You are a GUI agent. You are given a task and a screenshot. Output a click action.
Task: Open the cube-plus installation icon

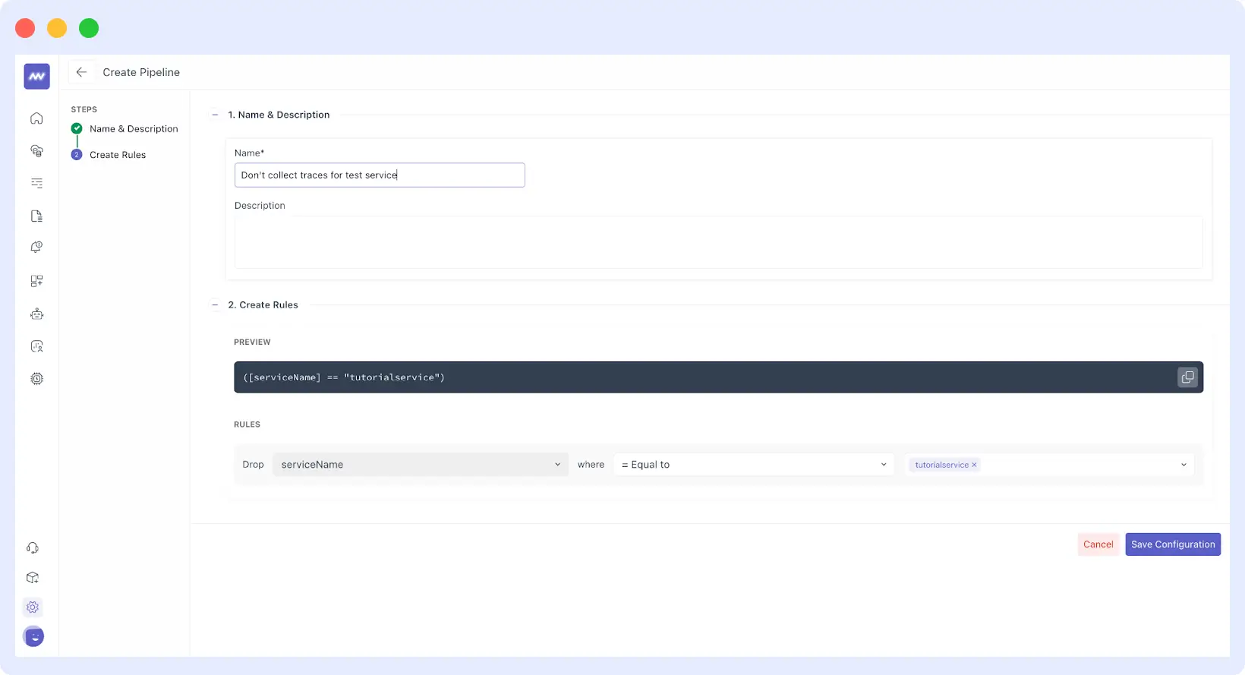[x=33, y=578]
